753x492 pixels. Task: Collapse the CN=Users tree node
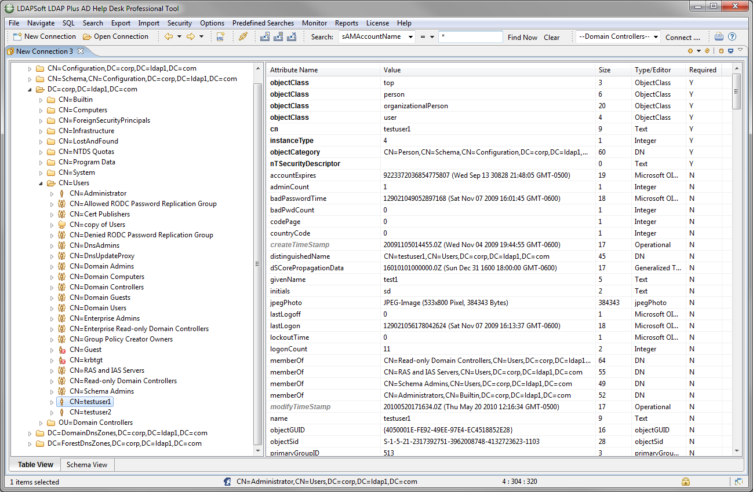tap(41, 183)
